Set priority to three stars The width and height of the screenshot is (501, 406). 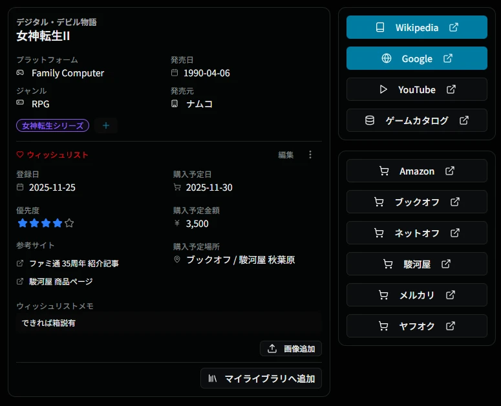point(46,223)
